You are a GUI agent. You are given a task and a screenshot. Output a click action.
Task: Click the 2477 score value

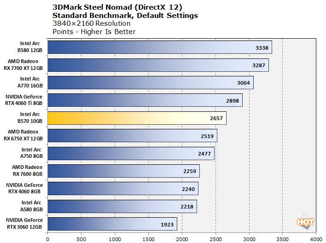tap(204, 154)
